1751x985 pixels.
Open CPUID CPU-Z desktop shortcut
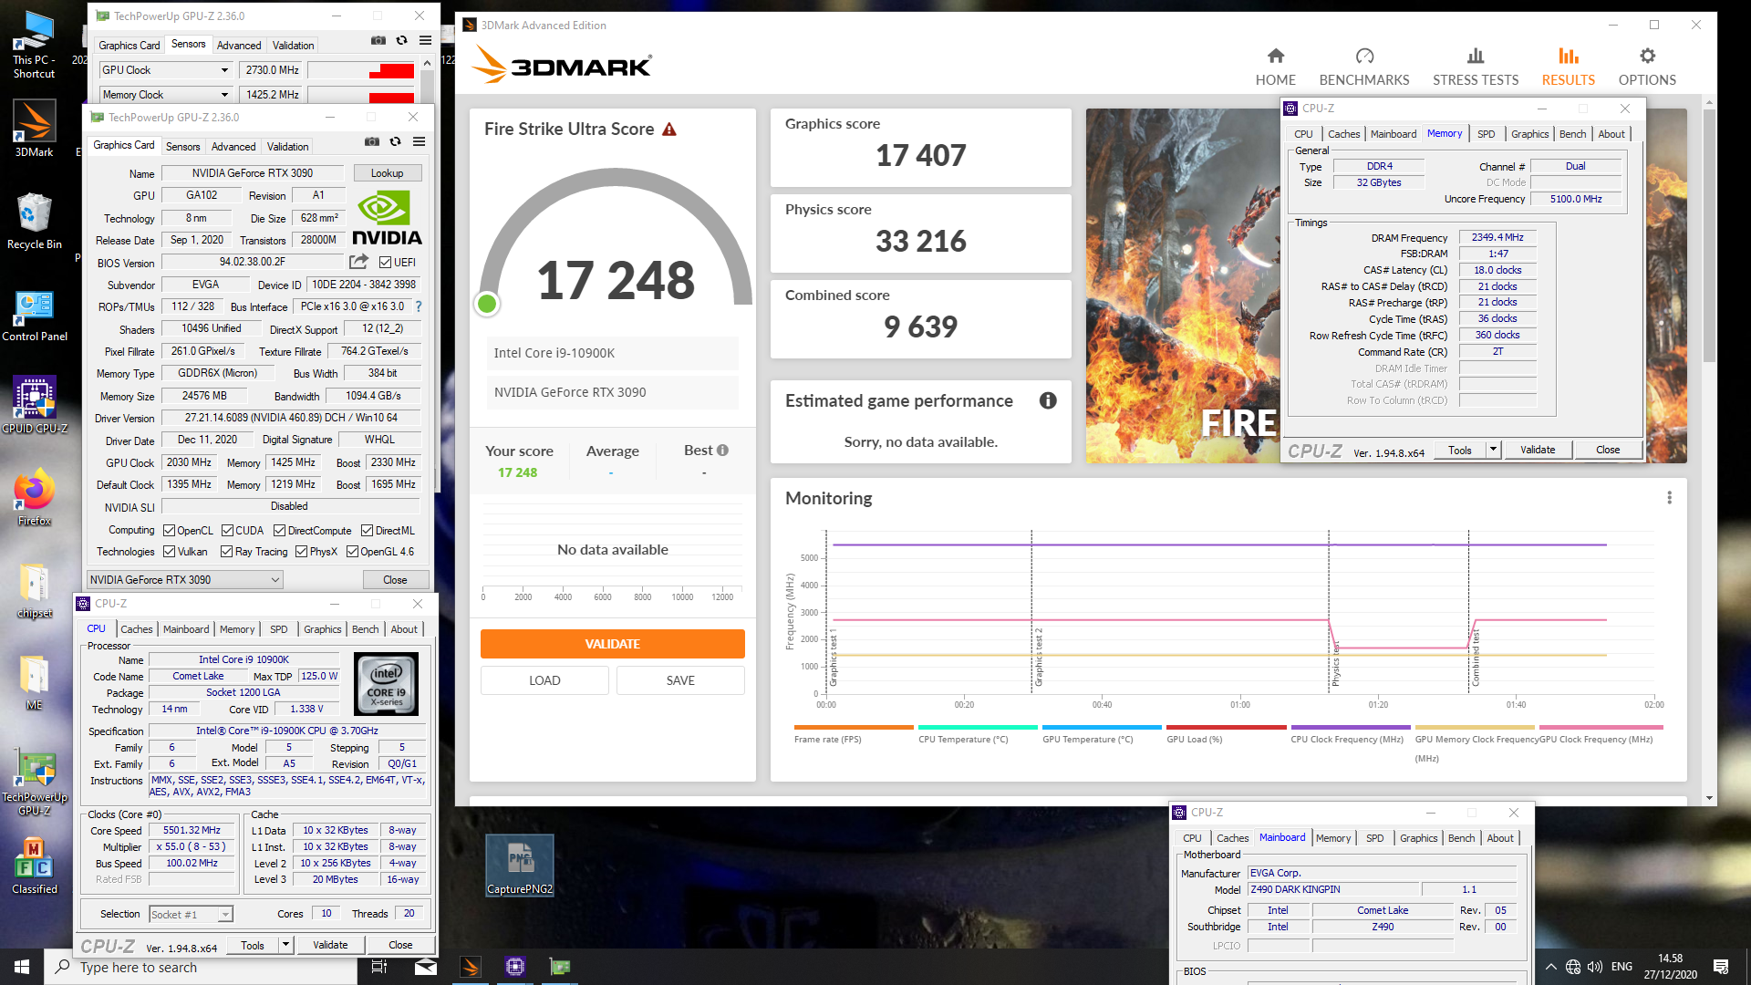coord(34,405)
